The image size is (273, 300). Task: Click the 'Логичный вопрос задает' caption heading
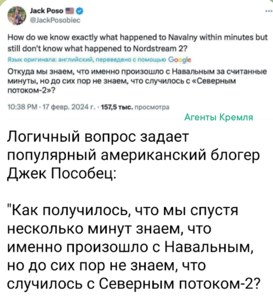click(x=98, y=137)
